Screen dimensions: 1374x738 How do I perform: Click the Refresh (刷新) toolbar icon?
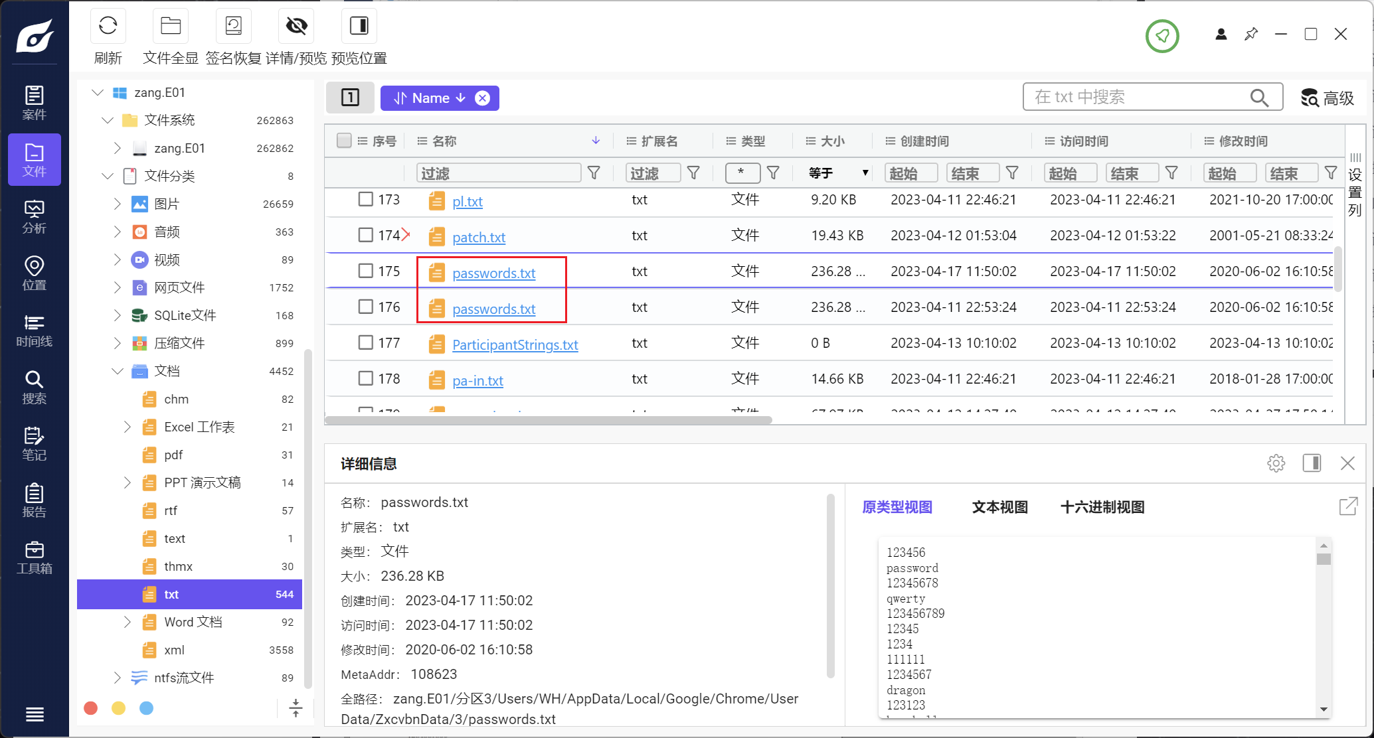tap(108, 26)
